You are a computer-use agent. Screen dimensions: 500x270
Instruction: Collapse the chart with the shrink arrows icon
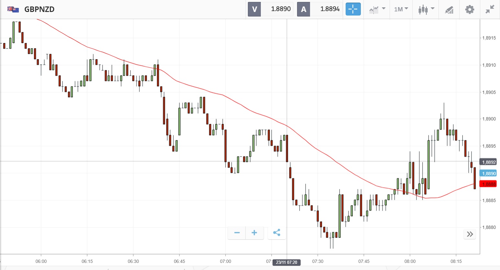click(490, 9)
